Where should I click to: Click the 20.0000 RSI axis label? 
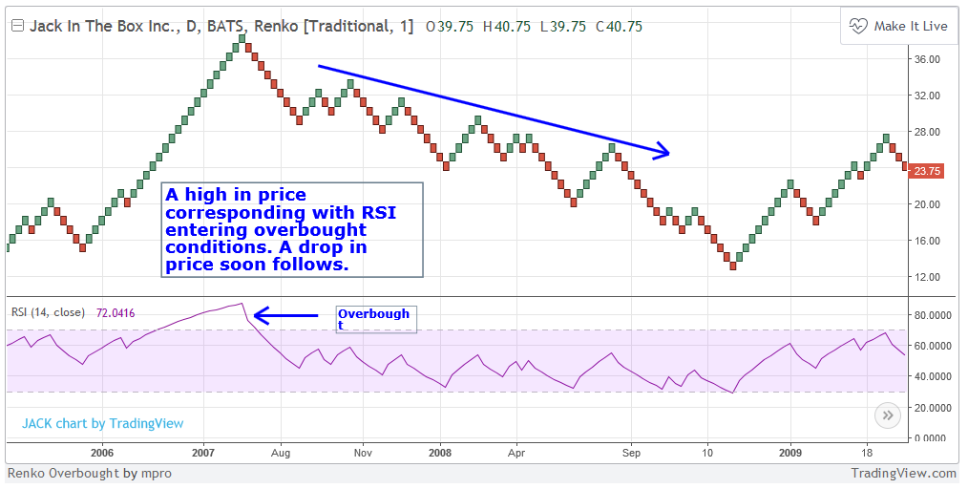(934, 408)
